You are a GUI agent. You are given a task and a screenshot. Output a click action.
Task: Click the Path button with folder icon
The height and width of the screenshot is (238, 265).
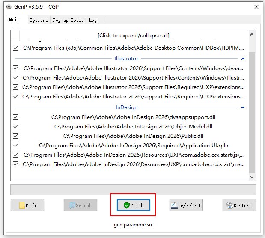pos(27,205)
